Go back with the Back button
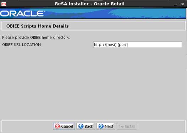 (86, 126)
